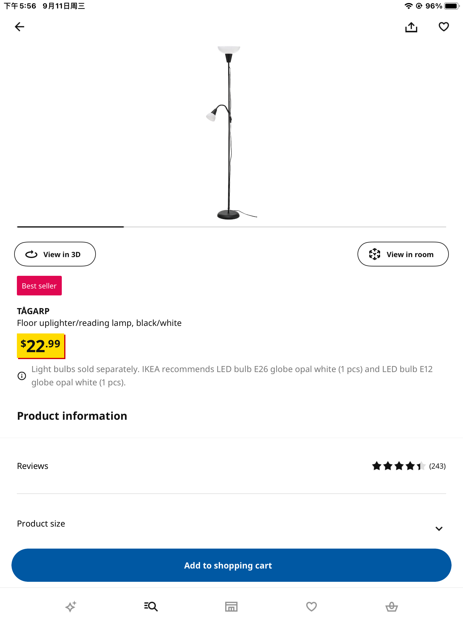Open the sparkle inspiration tab
463x618 pixels.
[71, 606]
